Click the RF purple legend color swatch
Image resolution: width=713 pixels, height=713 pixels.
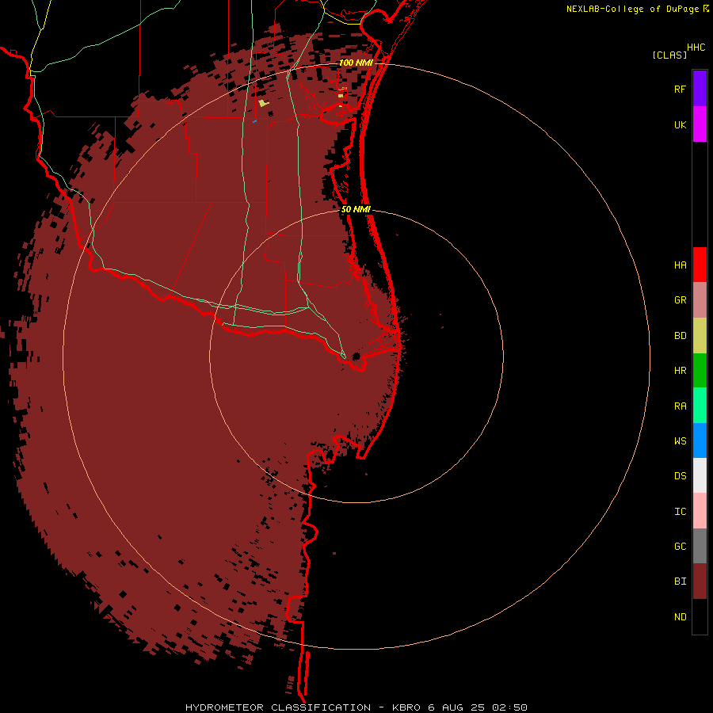click(x=700, y=89)
